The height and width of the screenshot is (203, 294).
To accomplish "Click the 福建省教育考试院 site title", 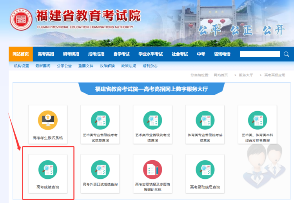I will coord(88,16).
